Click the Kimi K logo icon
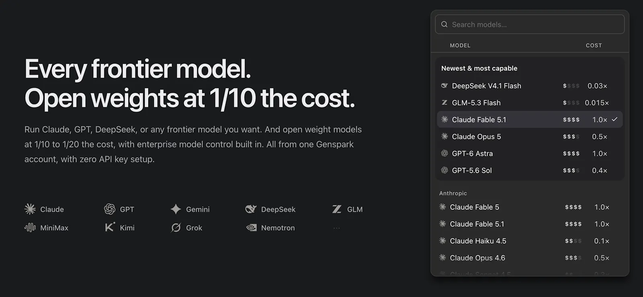The width and height of the screenshot is (643, 297). tap(110, 227)
